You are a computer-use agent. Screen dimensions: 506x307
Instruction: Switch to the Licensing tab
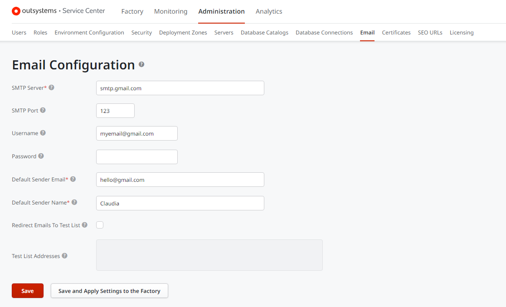click(462, 33)
